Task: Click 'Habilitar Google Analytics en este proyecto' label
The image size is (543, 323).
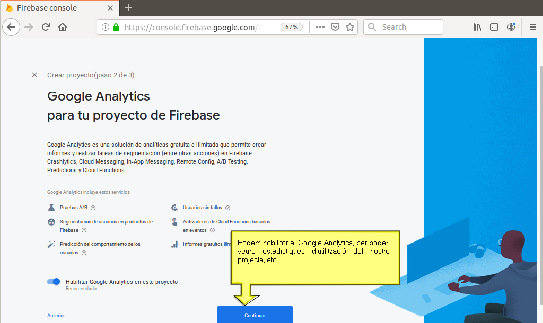Action: click(x=121, y=282)
